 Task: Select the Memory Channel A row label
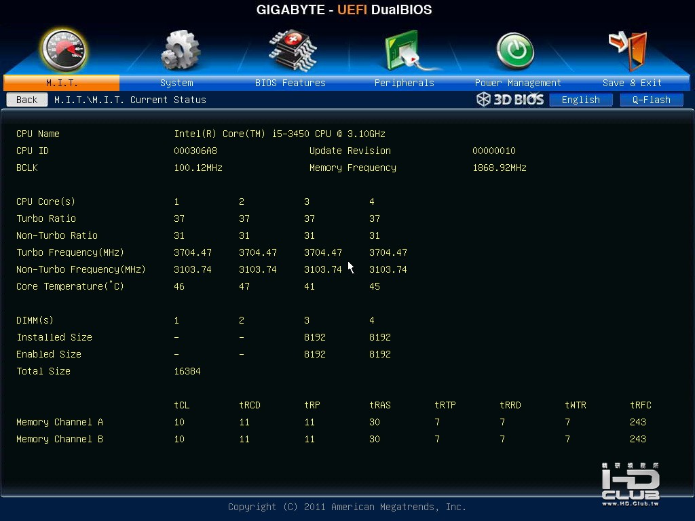point(60,422)
